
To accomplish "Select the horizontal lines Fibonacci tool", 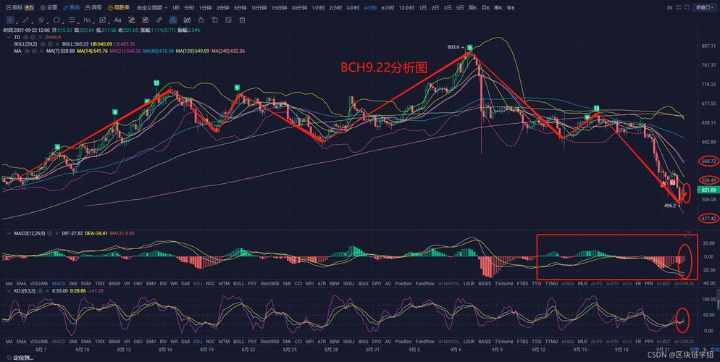I will coord(72,20).
